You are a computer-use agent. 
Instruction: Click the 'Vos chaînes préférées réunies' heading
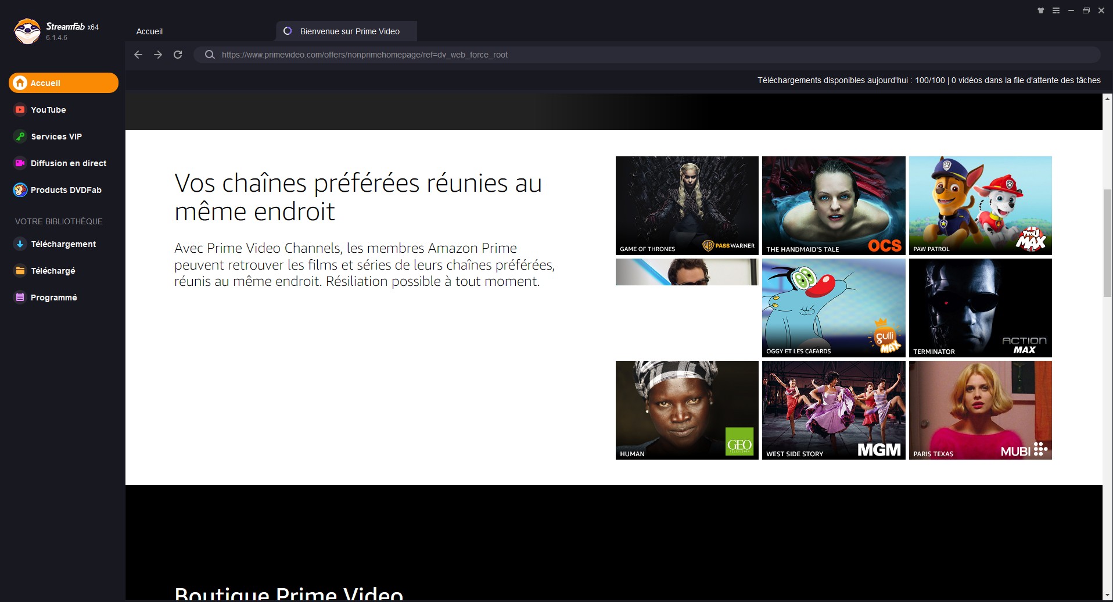click(358, 197)
